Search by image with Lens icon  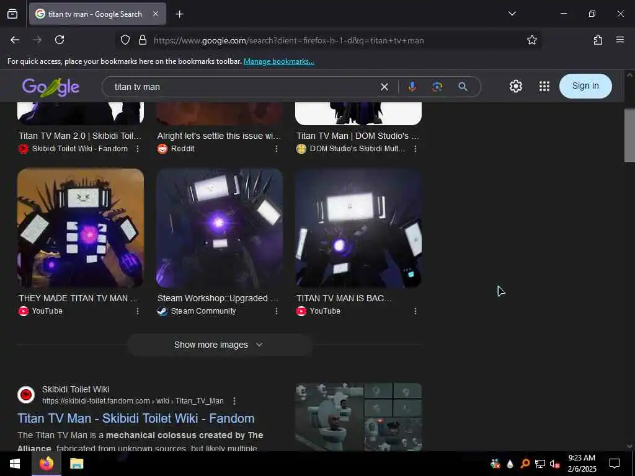coord(437,86)
